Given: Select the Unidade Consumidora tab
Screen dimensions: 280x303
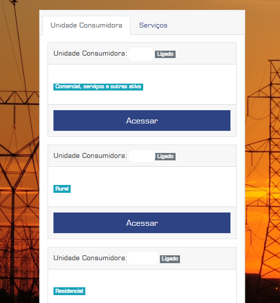Looking at the screenshot, I should (86, 25).
